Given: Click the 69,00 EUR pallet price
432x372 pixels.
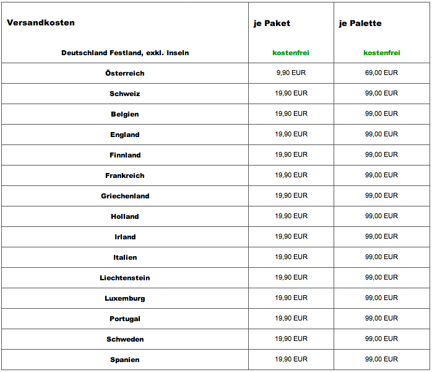Looking at the screenshot, I should [x=381, y=73].
